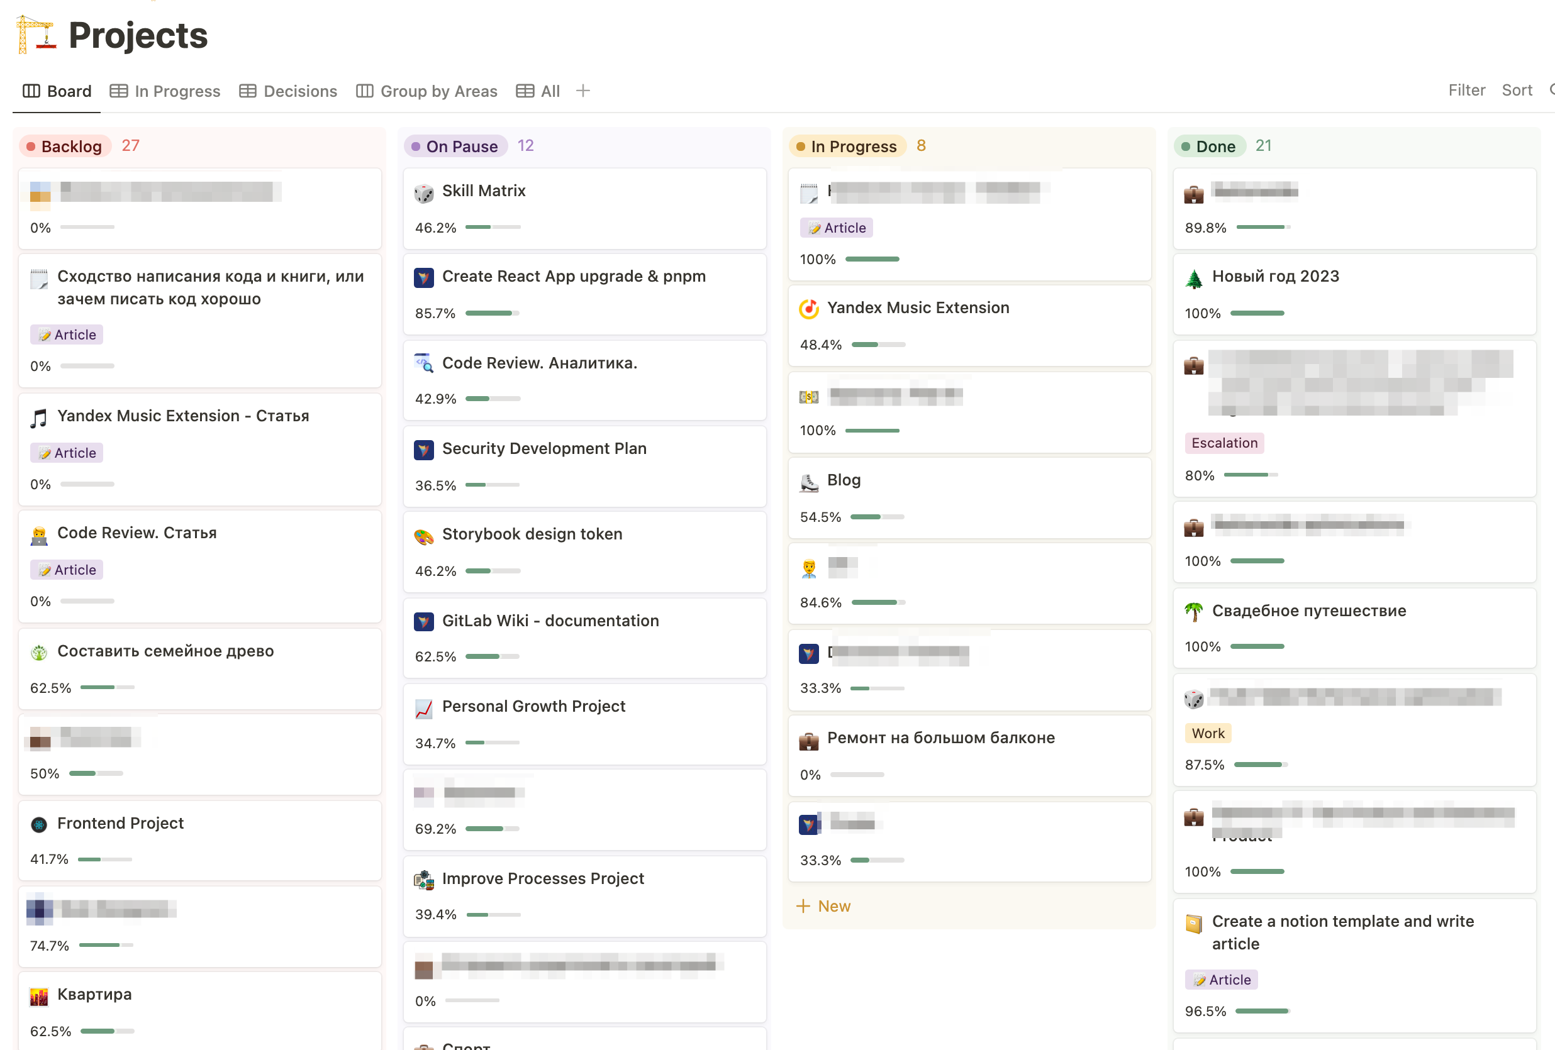Open the Sort options
The height and width of the screenshot is (1050, 1555).
pyautogui.click(x=1516, y=91)
